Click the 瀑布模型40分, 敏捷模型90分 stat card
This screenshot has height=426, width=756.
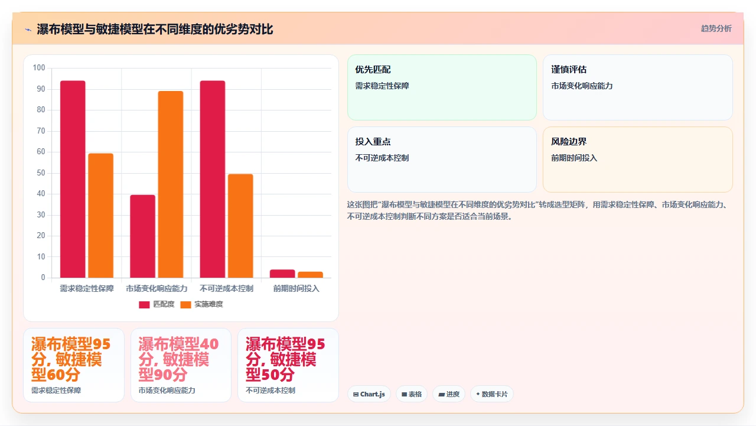(181, 365)
